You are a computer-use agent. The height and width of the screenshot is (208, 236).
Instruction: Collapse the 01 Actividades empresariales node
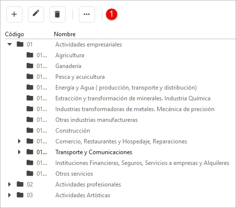tap(10, 44)
